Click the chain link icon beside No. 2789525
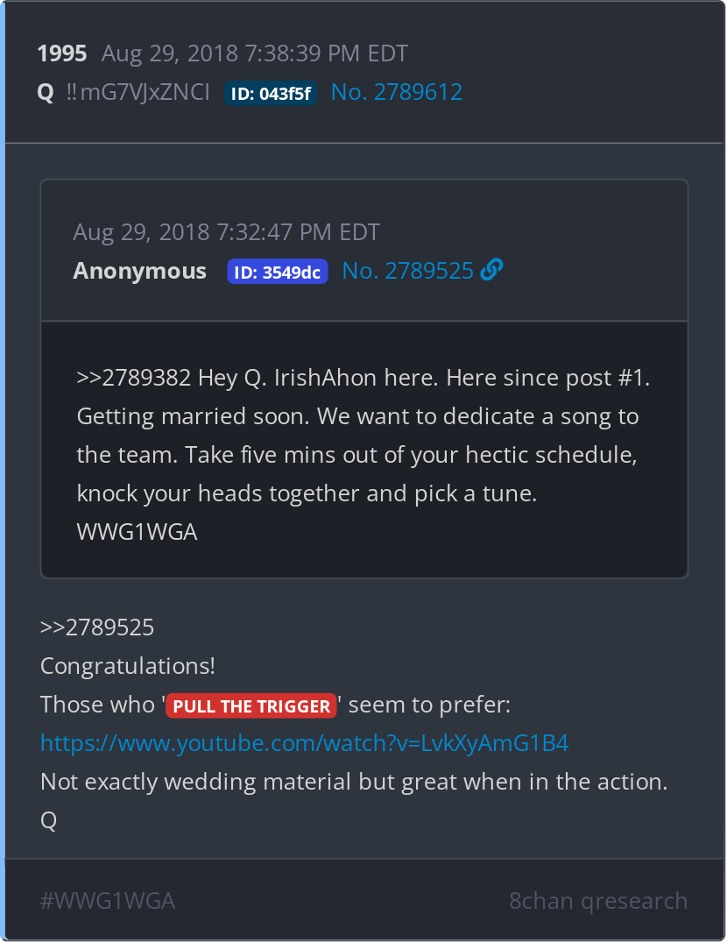The image size is (727, 943). 491,269
